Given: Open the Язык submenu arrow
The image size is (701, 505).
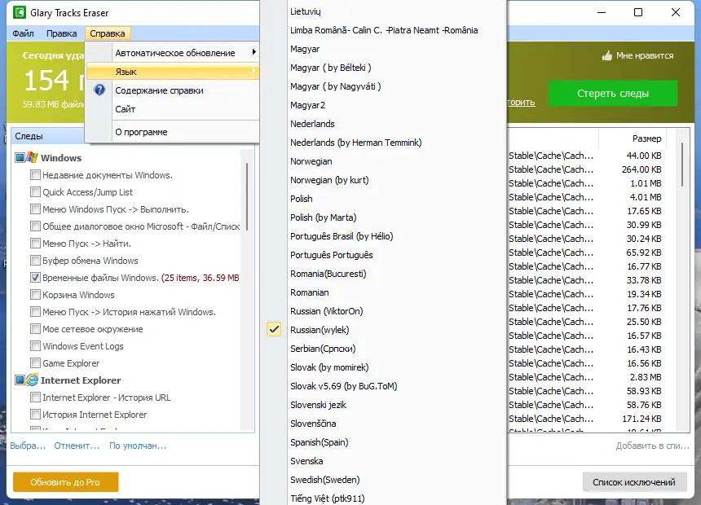Looking at the screenshot, I should [254, 71].
